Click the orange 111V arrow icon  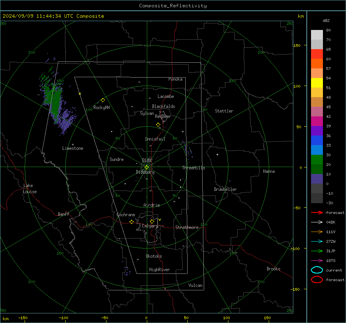(317, 232)
